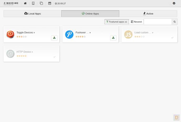181x122 pixels.
Task: Click the D badge in bottom corner
Action: [x=177, y=118]
